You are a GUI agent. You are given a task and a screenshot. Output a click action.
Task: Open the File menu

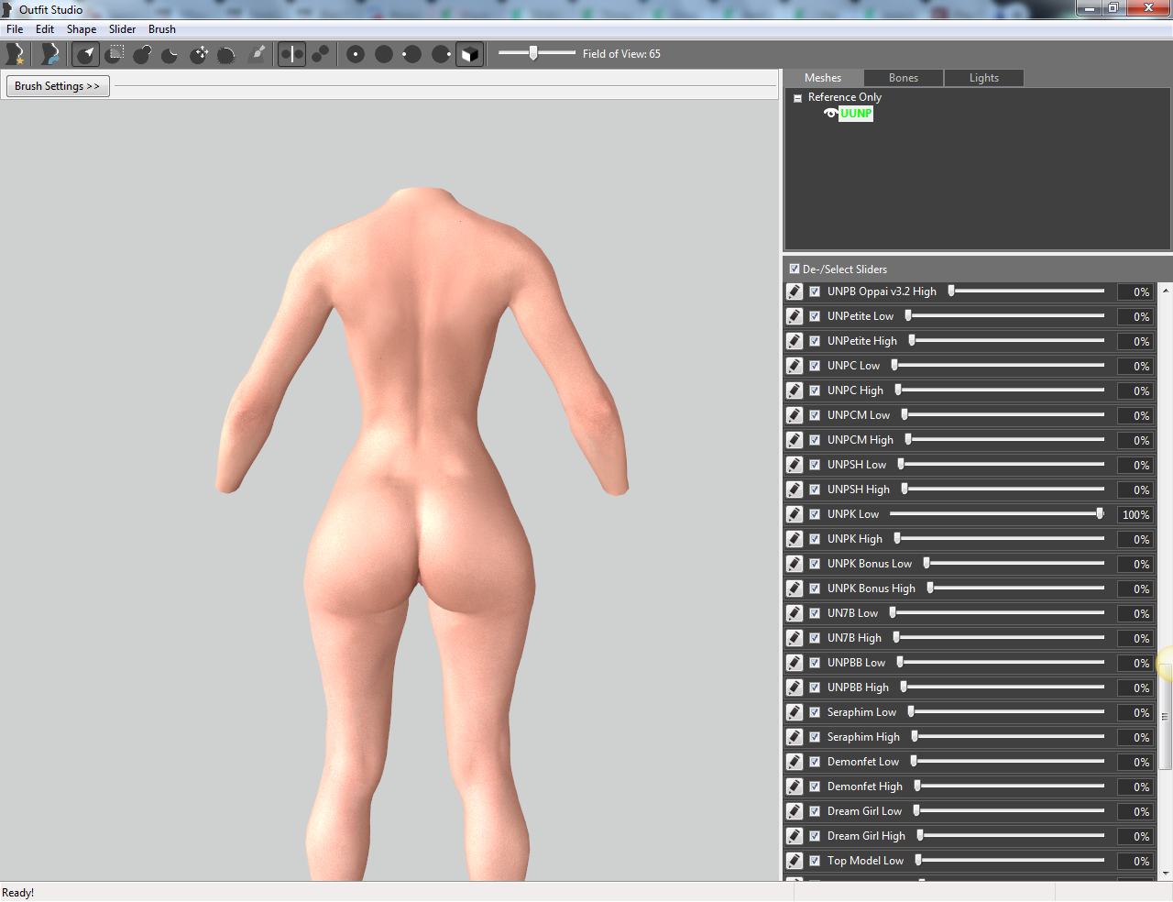(15, 29)
